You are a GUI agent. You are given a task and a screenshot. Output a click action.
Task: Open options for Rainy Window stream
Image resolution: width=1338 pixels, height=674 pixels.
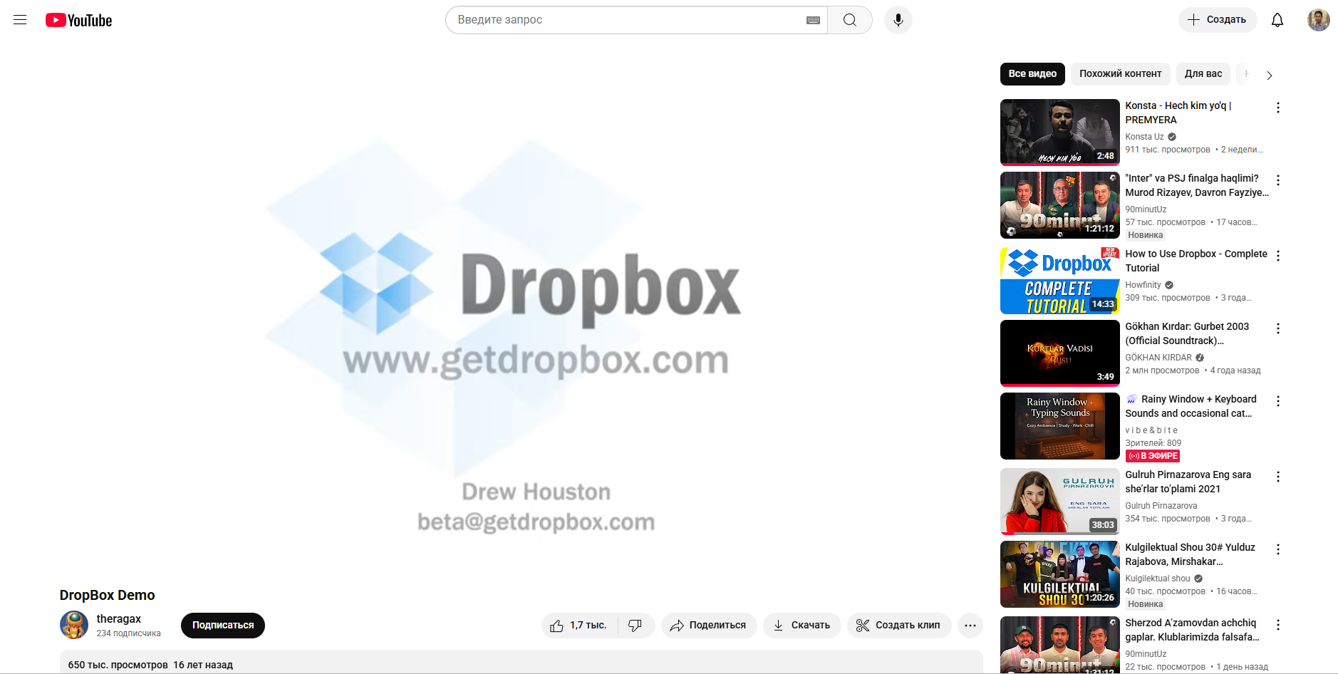point(1278,401)
